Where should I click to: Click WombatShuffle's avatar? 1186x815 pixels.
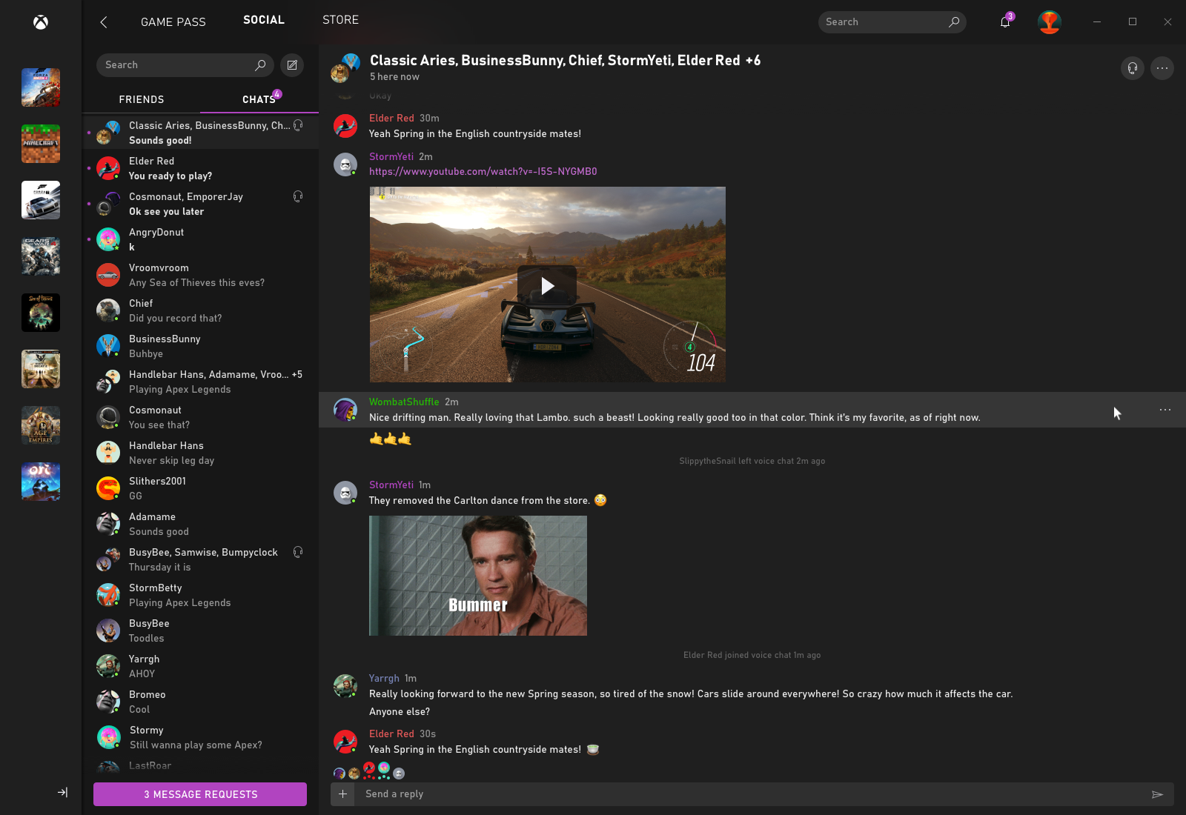click(345, 410)
